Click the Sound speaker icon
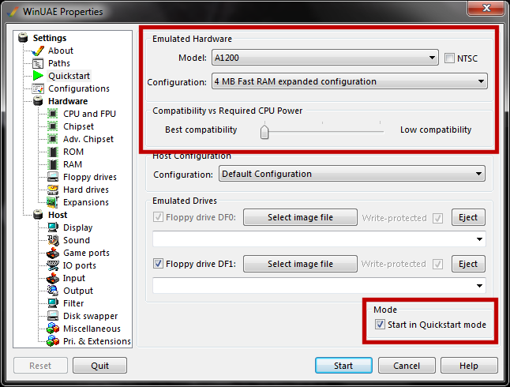This screenshot has width=510, height=387. [x=53, y=240]
